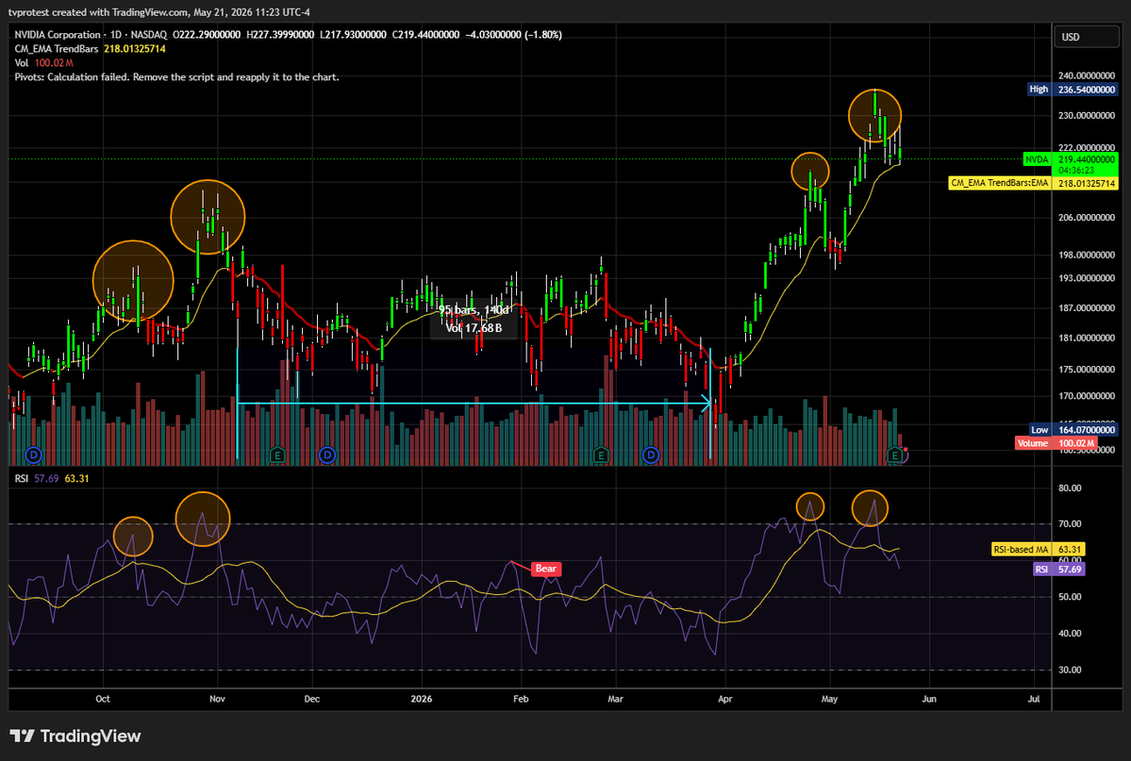Click the earnings E marker in late February

[x=601, y=455]
